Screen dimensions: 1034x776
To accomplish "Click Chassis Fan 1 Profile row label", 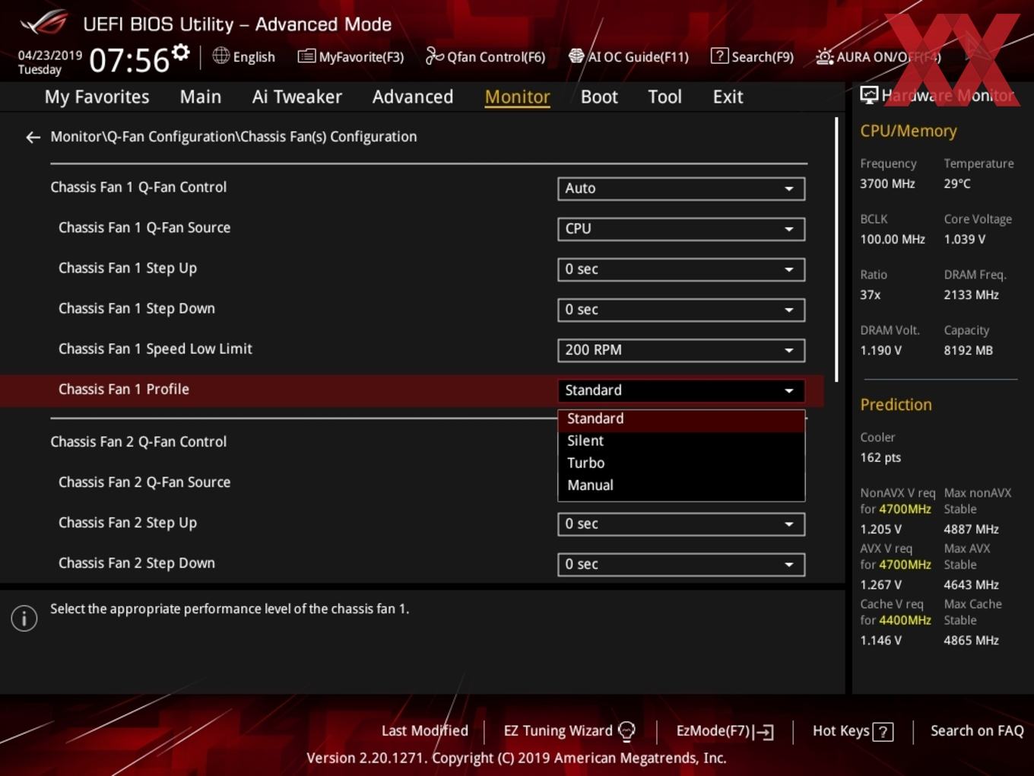I will 124,390.
